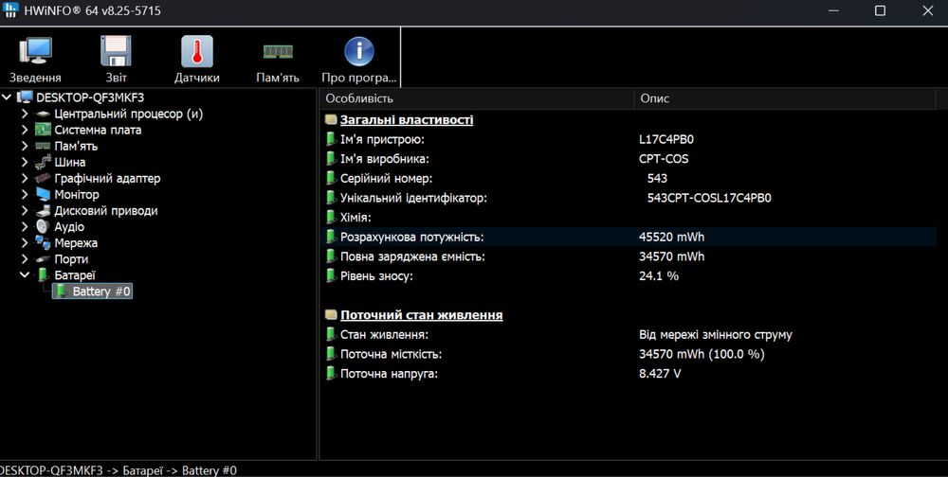Click battery icon beside Ім'я пристрою
This screenshot has width=948, height=477.
(331, 139)
